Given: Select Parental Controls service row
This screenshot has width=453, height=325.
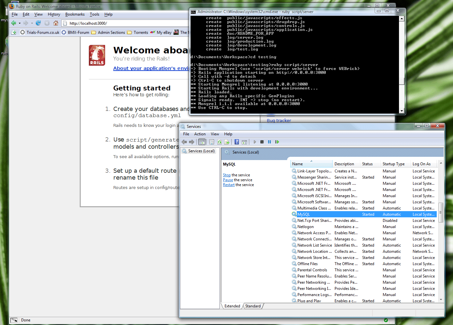Looking at the screenshot, I should pyautogui.click(x=364, y=270).
